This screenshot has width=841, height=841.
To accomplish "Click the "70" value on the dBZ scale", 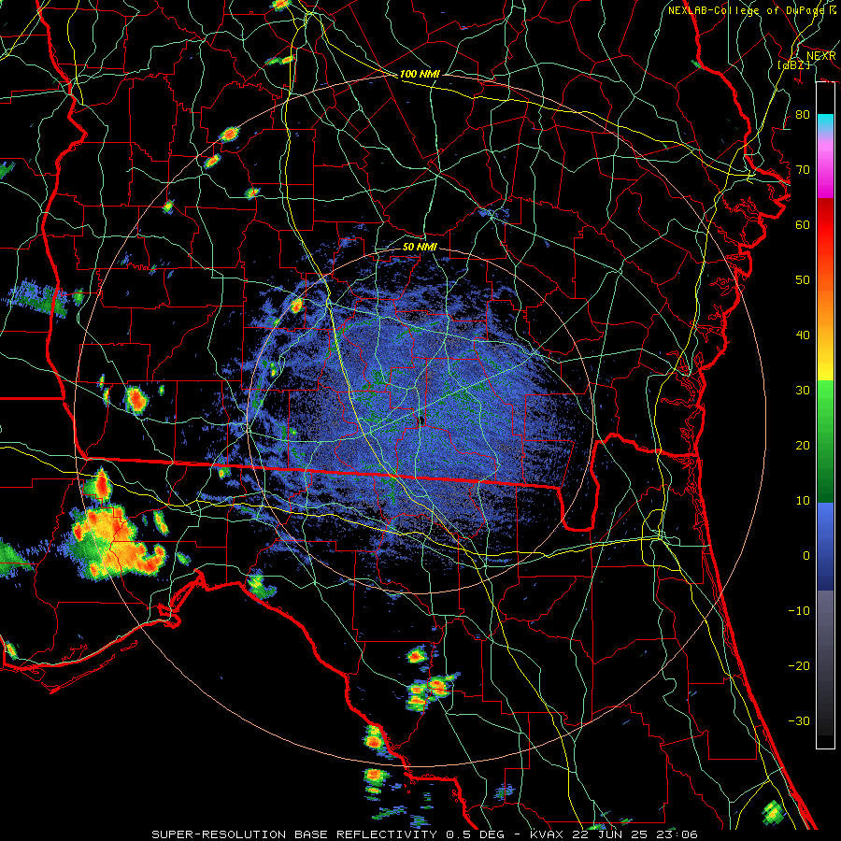I will (x=803, y=170).
